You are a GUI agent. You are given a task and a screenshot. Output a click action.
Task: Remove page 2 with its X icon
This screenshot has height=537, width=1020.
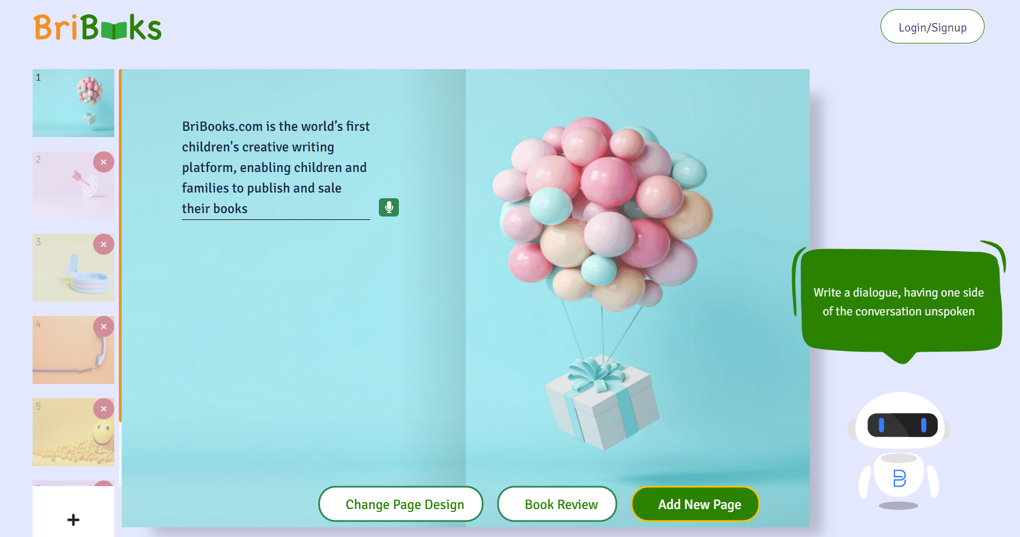pos(103,162)
